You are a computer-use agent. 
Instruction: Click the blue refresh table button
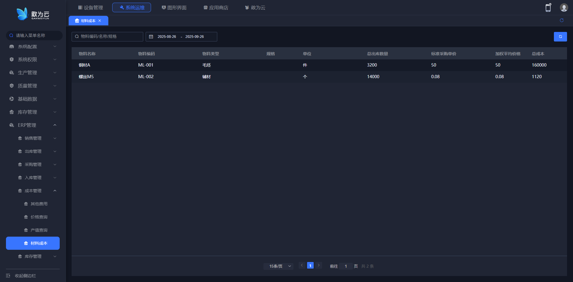pyautogui.click(x=560, y=37)
